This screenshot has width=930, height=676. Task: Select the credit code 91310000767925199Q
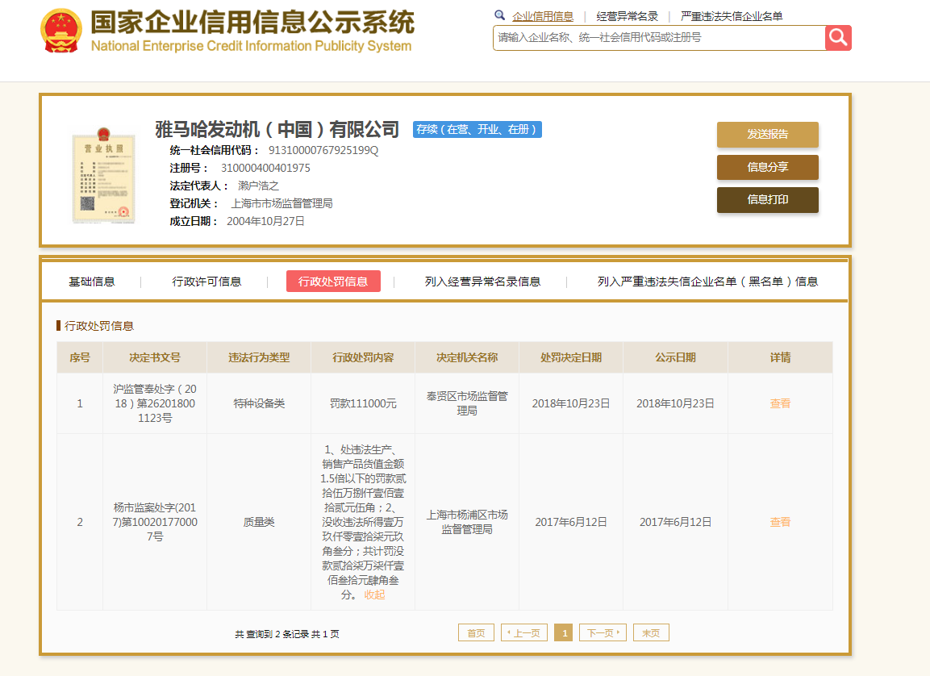[323, 151]
